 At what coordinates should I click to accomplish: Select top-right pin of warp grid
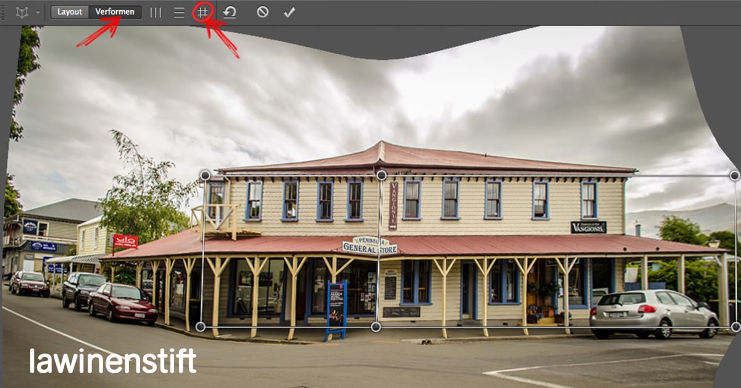pyautogui.click(x=735, y=175)
